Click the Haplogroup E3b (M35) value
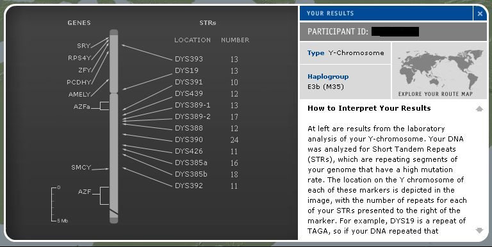The image size is (492, 247). (325, 87)
